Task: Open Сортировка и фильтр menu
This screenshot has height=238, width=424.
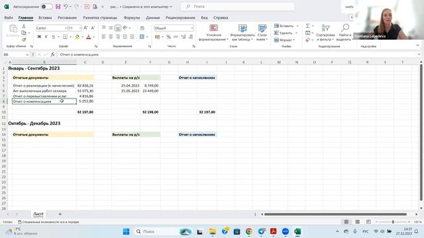Action: tap(325, 32)
